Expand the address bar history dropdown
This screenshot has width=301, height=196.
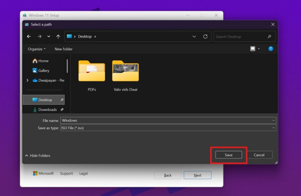[x=194, y=36]
